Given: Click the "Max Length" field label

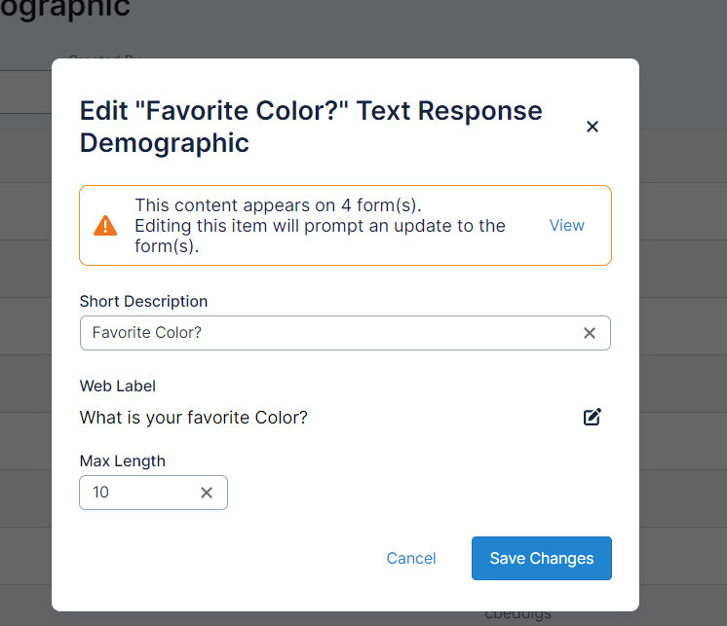Looking at the screenshot, I should [122, 461].
